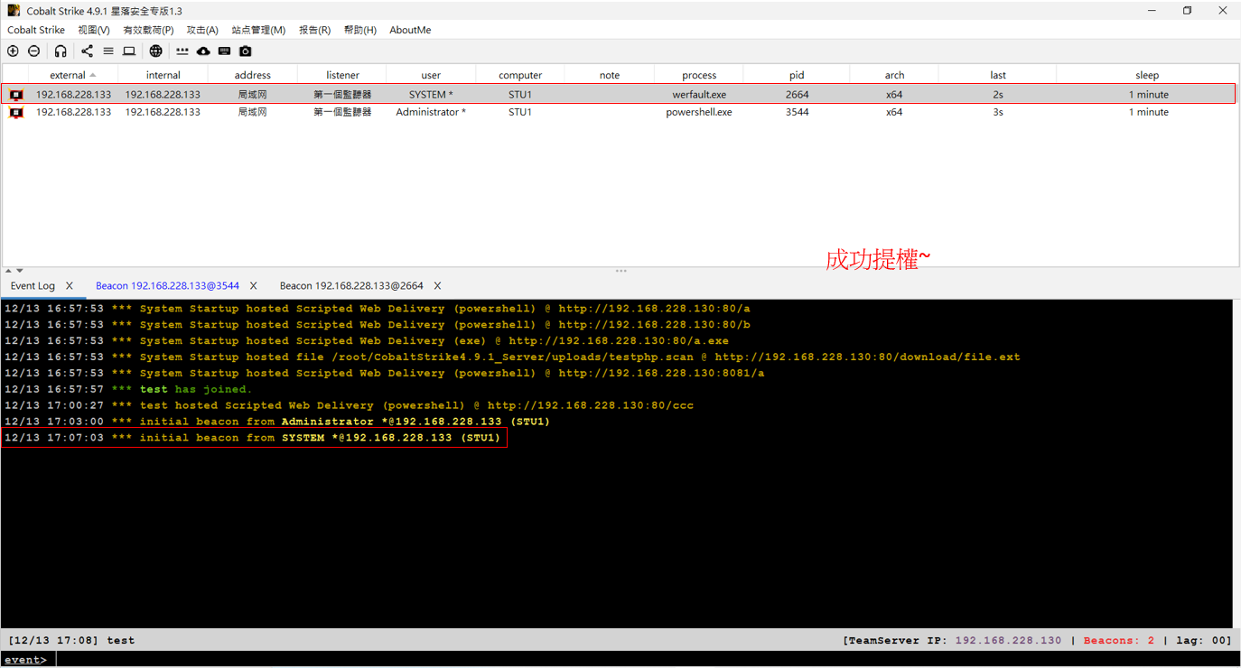The image size is (1241, 668).
Task: Sort by the pid column header
Action: (x=797, y=75)
